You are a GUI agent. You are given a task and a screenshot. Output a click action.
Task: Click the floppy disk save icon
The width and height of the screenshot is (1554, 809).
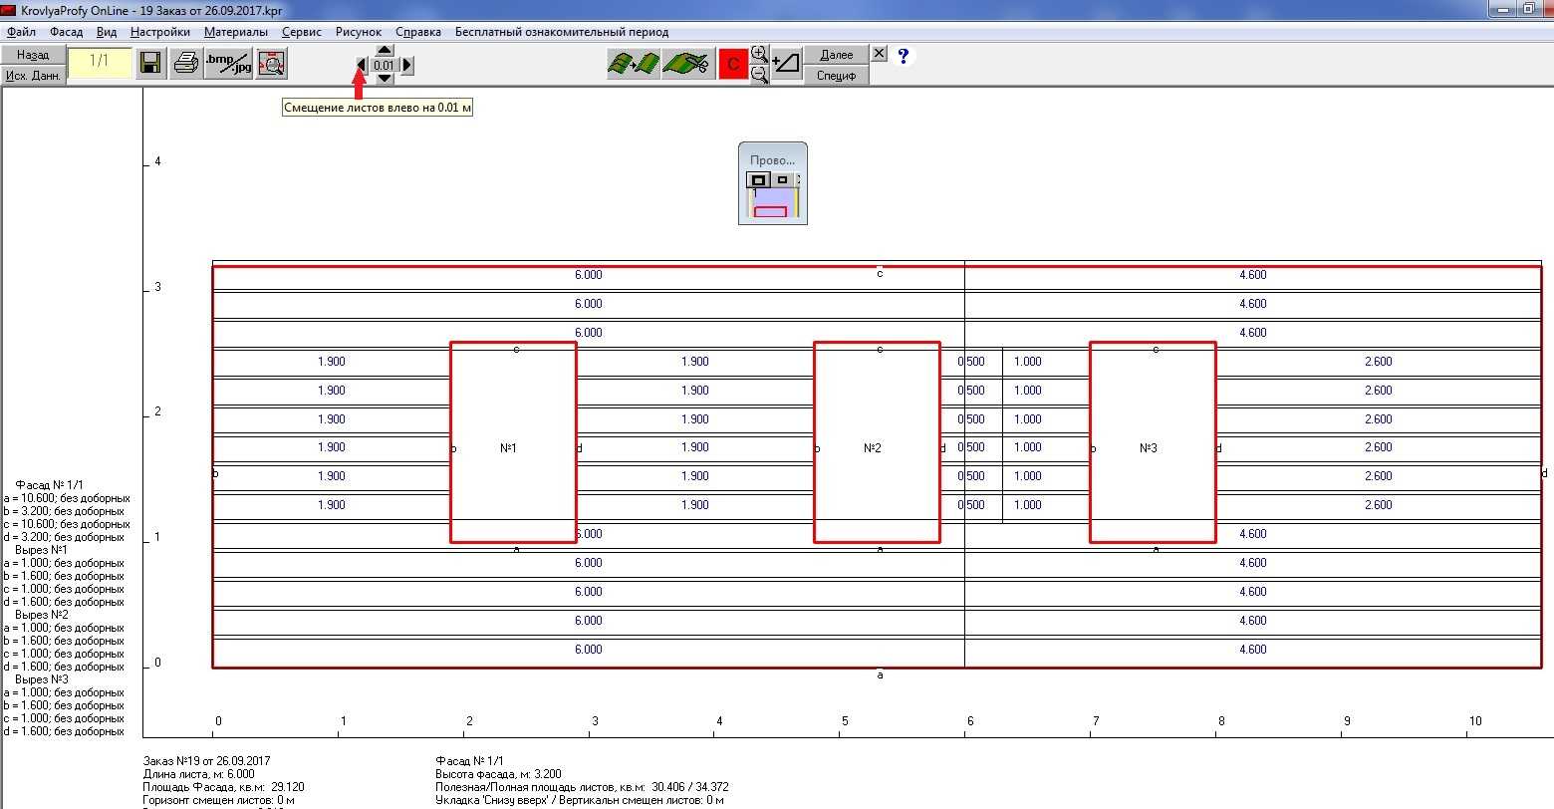coord(151,64)
